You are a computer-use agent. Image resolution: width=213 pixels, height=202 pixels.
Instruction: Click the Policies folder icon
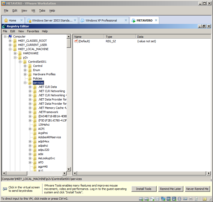(30, 78)
